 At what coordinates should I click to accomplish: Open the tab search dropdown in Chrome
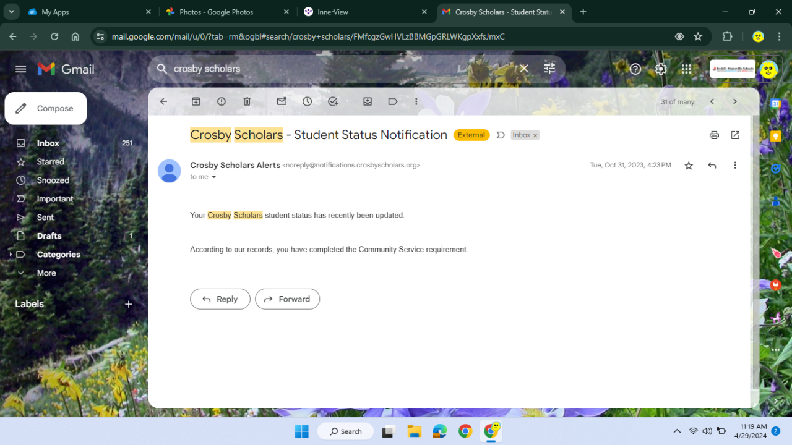pyautogui.click(x=11, y=12)
